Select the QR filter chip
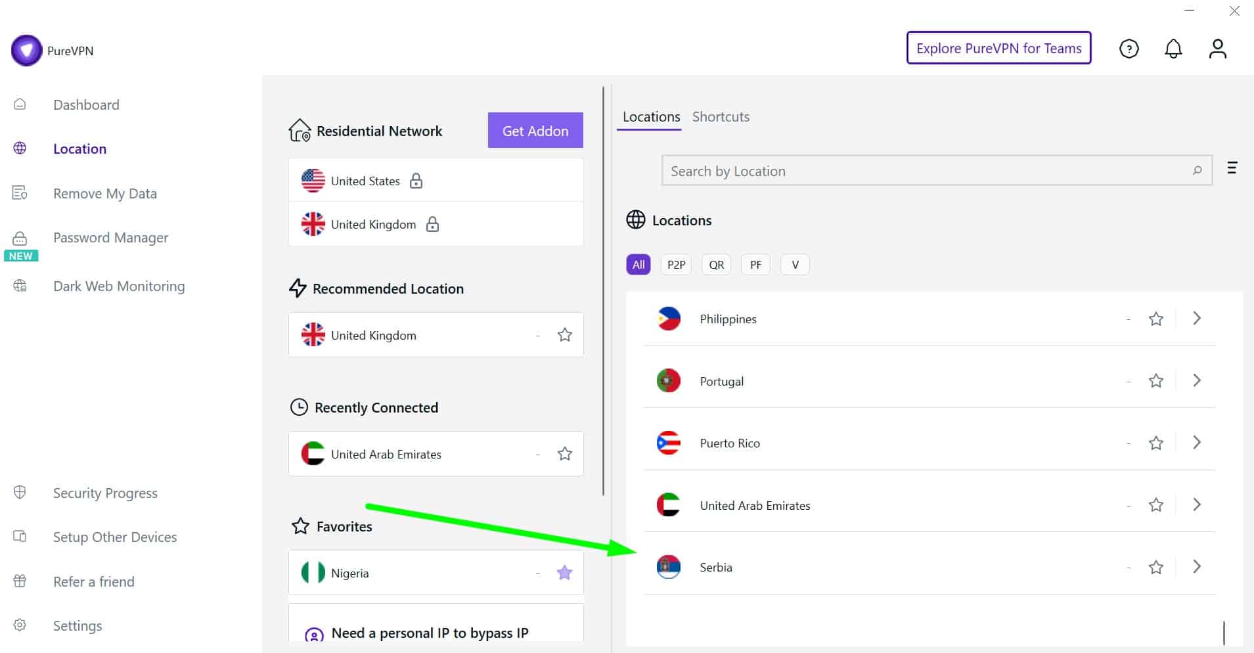This screenshot has height=653, width=1254. 716,265
